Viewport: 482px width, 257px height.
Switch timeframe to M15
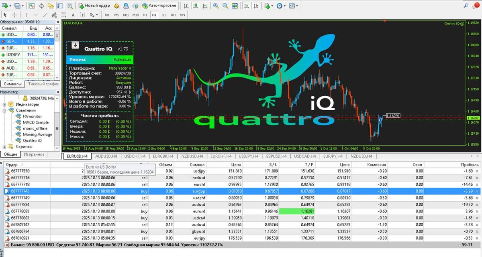[x=126, y=15]
